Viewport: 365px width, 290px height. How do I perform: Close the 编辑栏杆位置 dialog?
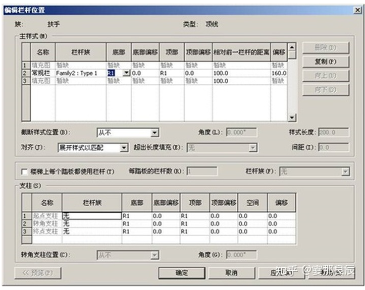coord(357,10)
